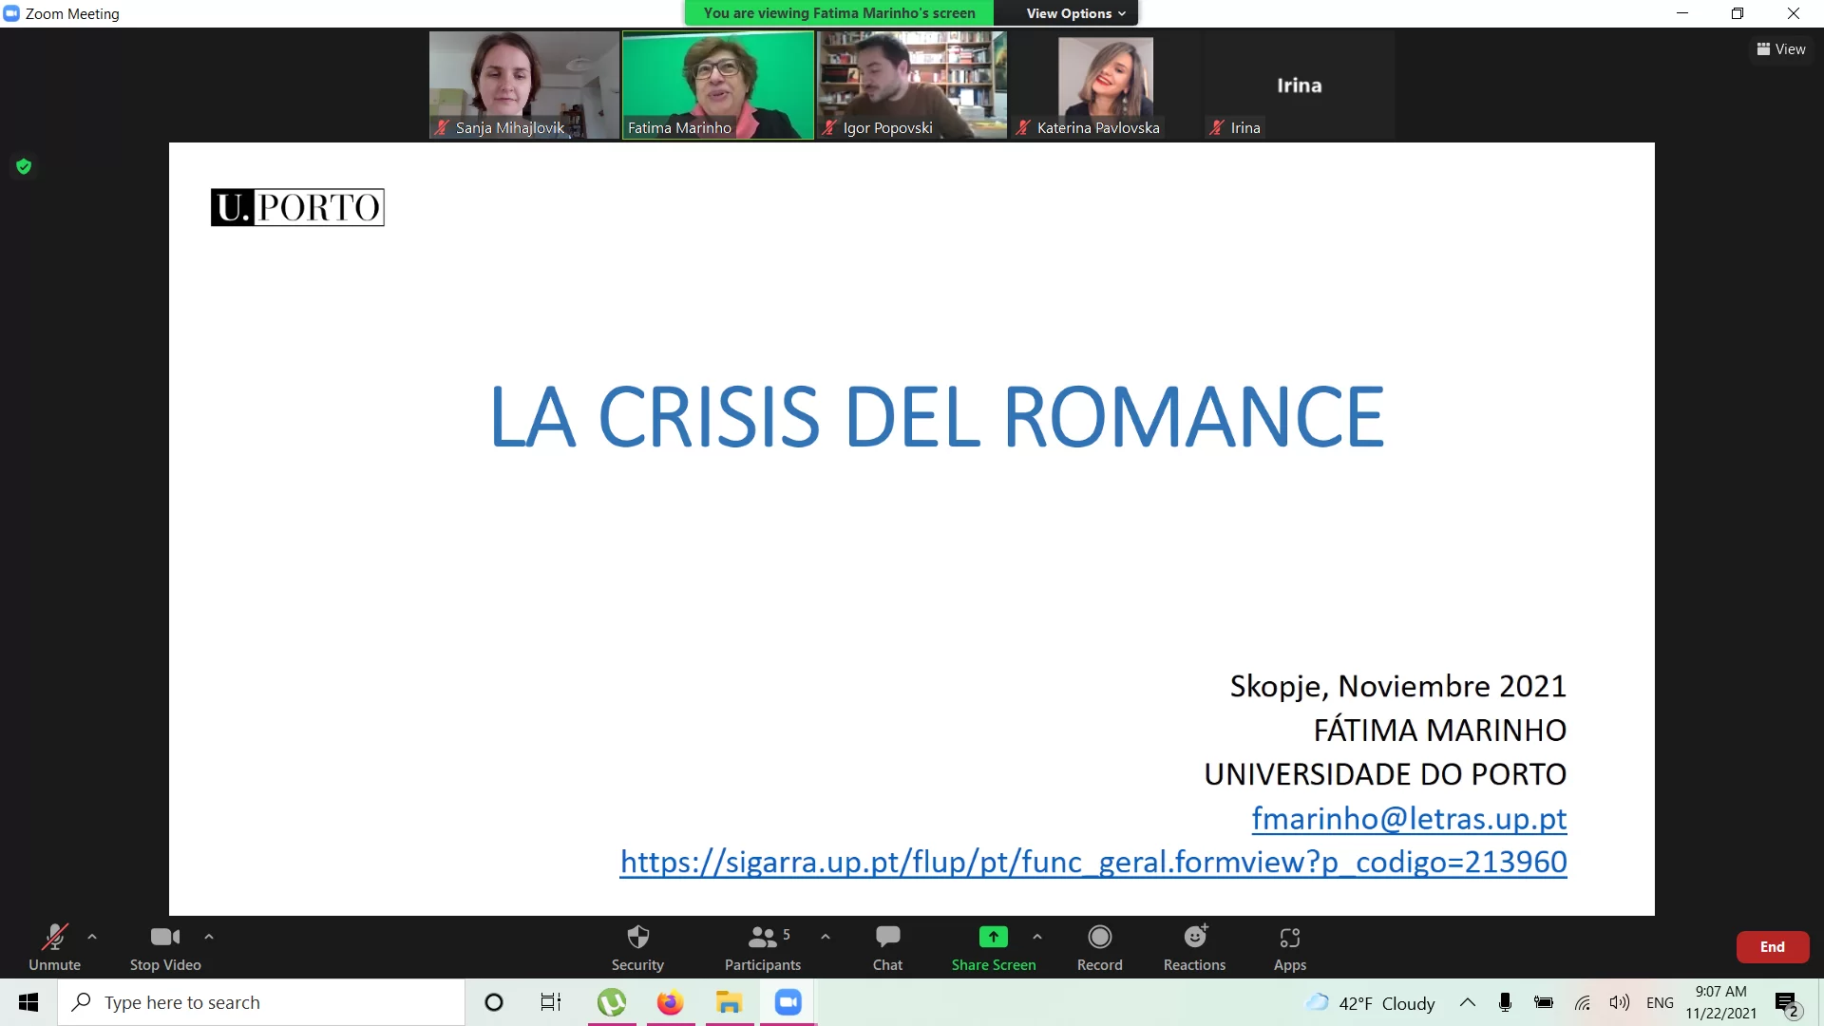Screen dimensions: 1824x1026
Task: Click 'Skopje, Noviembre 2021' text on slide
Action: pyautogui.click(x=1397, y=686)
